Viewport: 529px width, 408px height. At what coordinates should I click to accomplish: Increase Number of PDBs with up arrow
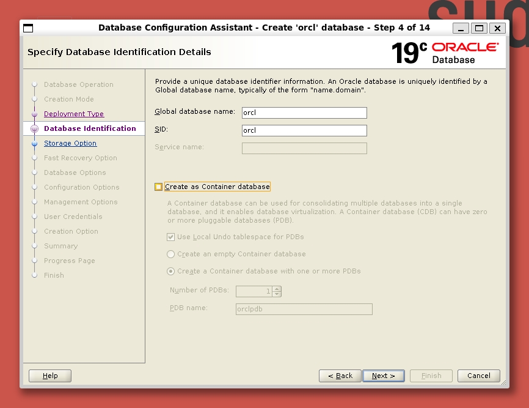point(277,289)
